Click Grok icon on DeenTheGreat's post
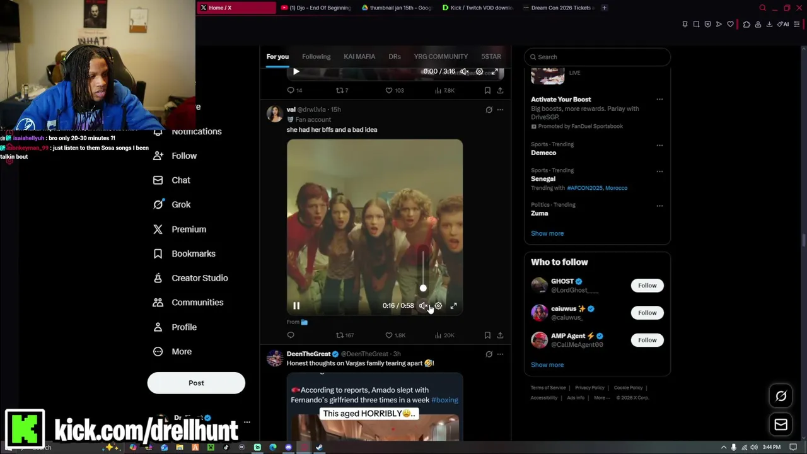This screenshot has width=807, height=454. pyautogui.click(x=489, y=354)
